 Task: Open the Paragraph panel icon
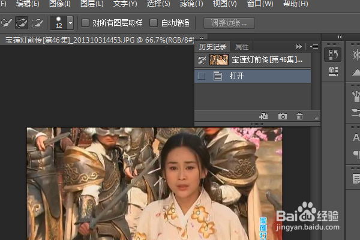click(x=356, y=154)
